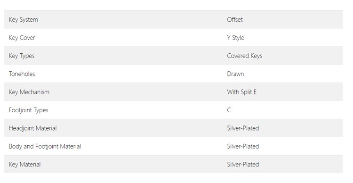Image resolution: width=353 pixels, height=183 pixels.
Task: Select Silver-Plated in Key Material row
Action: (x=243, y=164)
